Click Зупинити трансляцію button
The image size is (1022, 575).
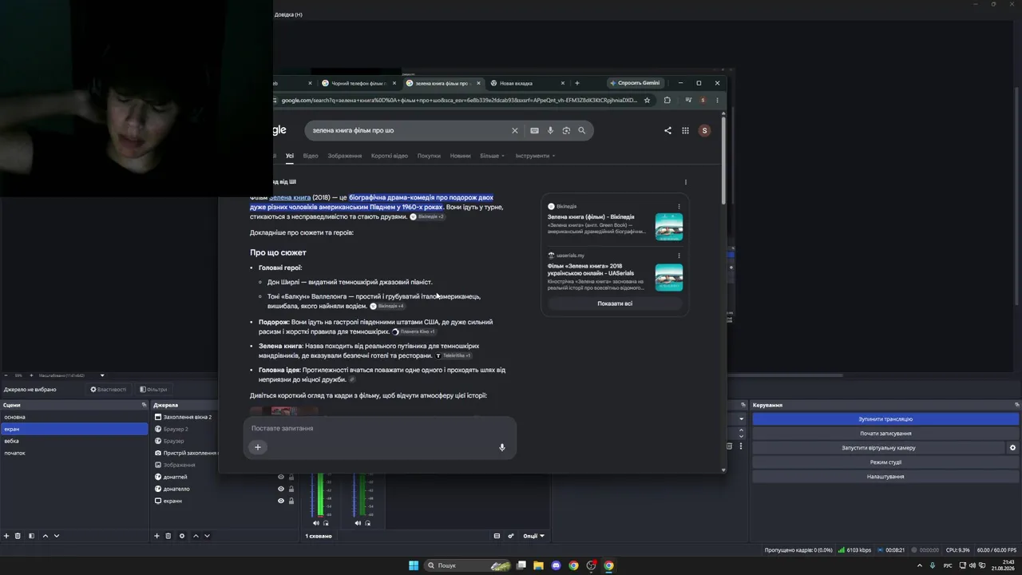coord(885,419)
